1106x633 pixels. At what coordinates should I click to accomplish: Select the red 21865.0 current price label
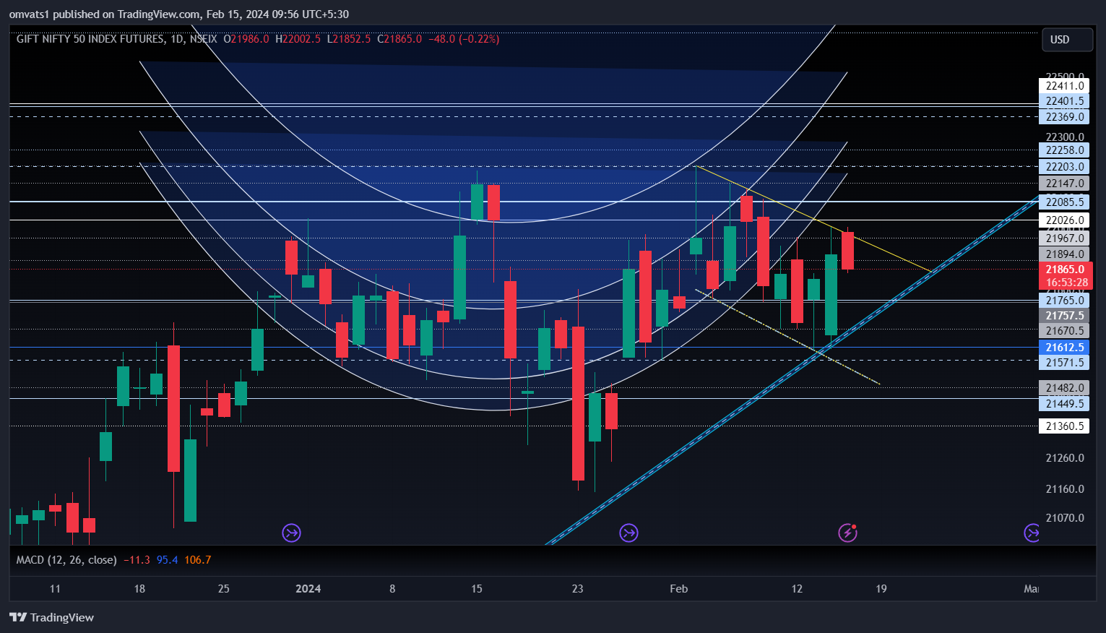pyautogui.click(x=1065, y=270)
